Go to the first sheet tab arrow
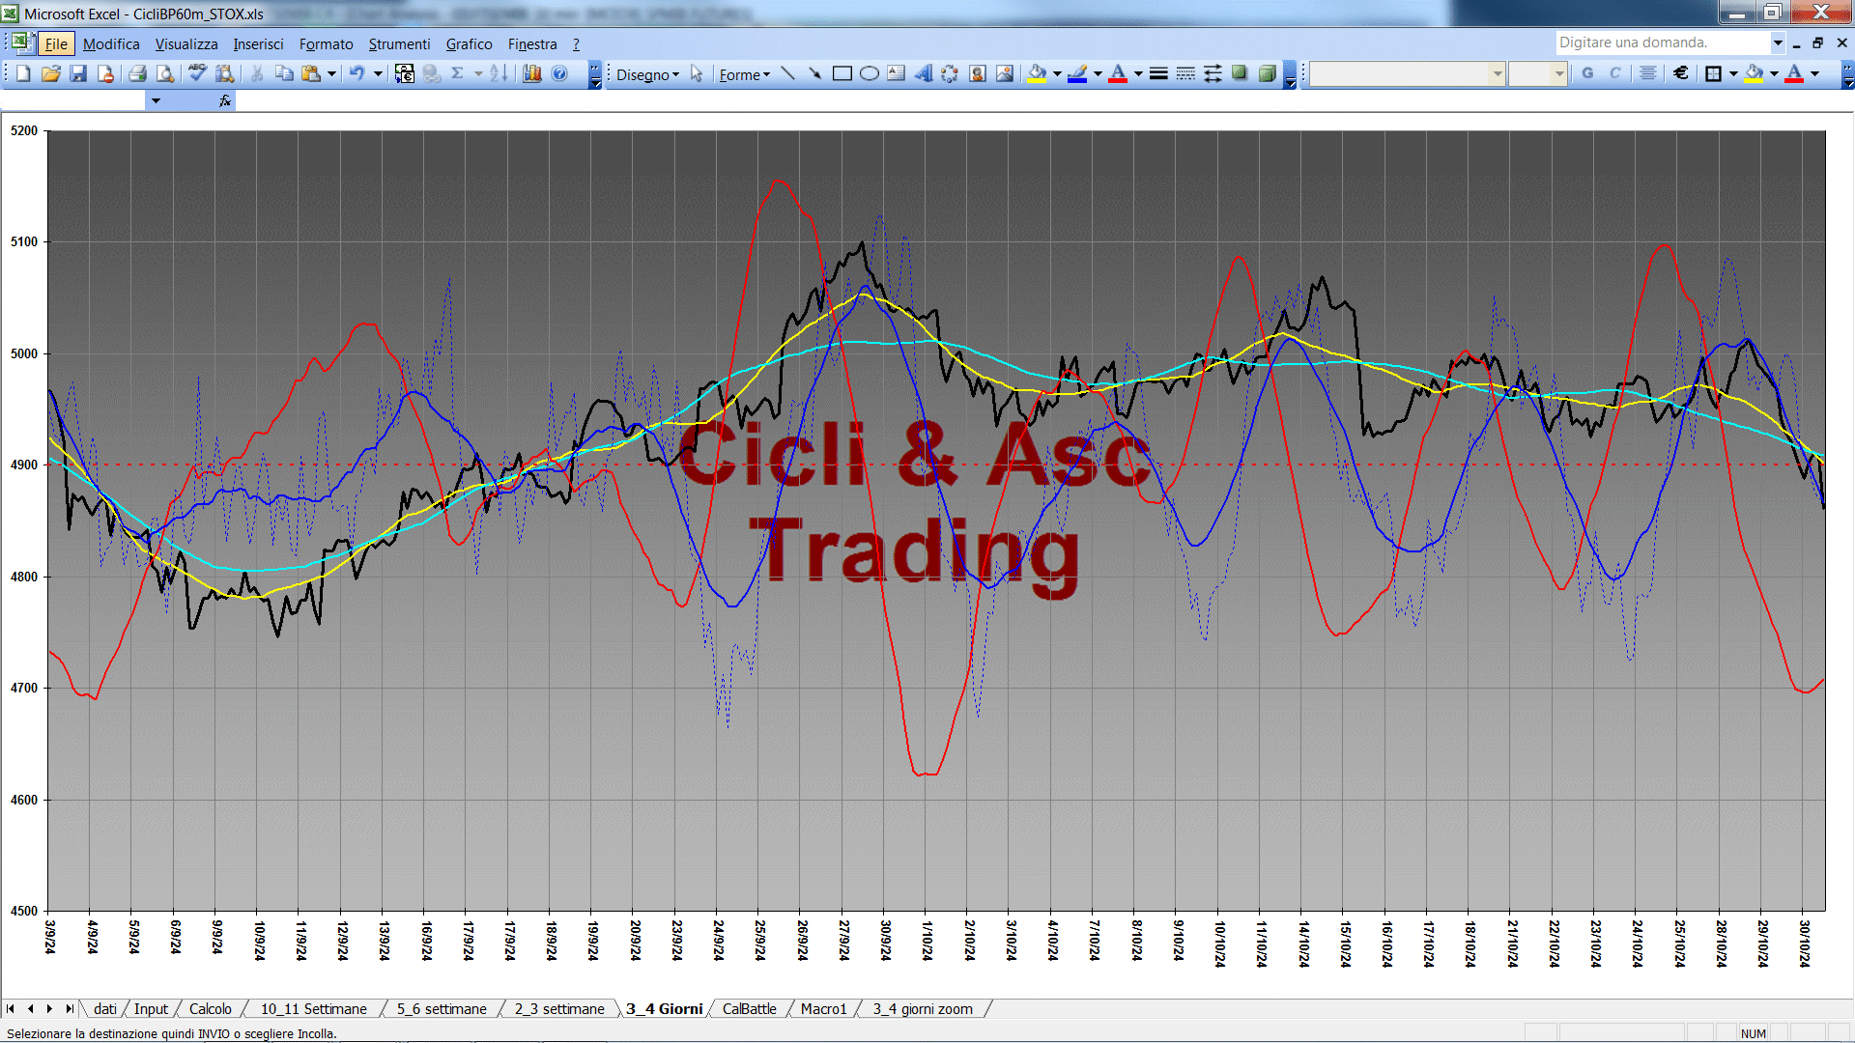 tap(11, 1008)
